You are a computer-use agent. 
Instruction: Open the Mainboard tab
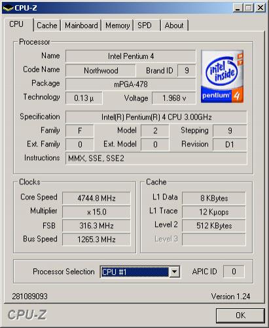[x=81, y=26]
